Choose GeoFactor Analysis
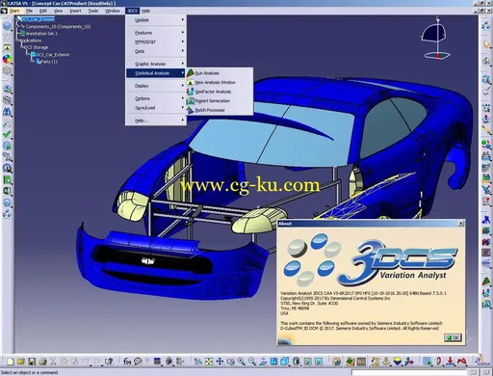The image size is (493, 376). 220,92
